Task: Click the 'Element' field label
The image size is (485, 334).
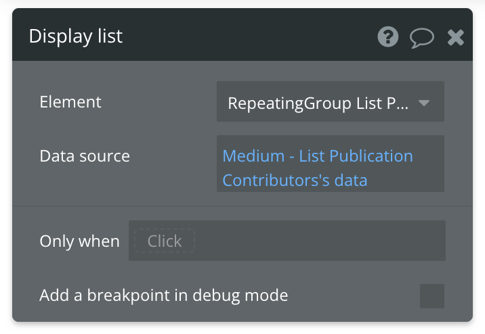Action: coord(70,102)
